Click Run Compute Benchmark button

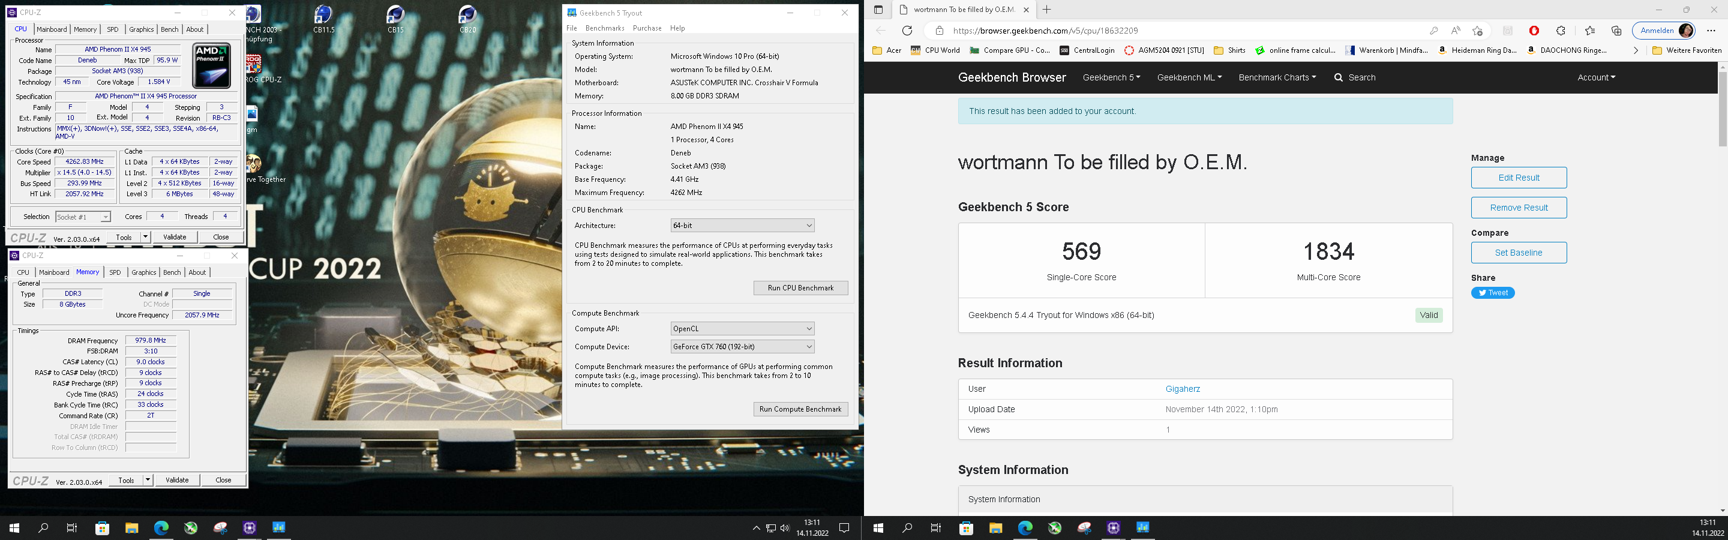coord(800,409)
